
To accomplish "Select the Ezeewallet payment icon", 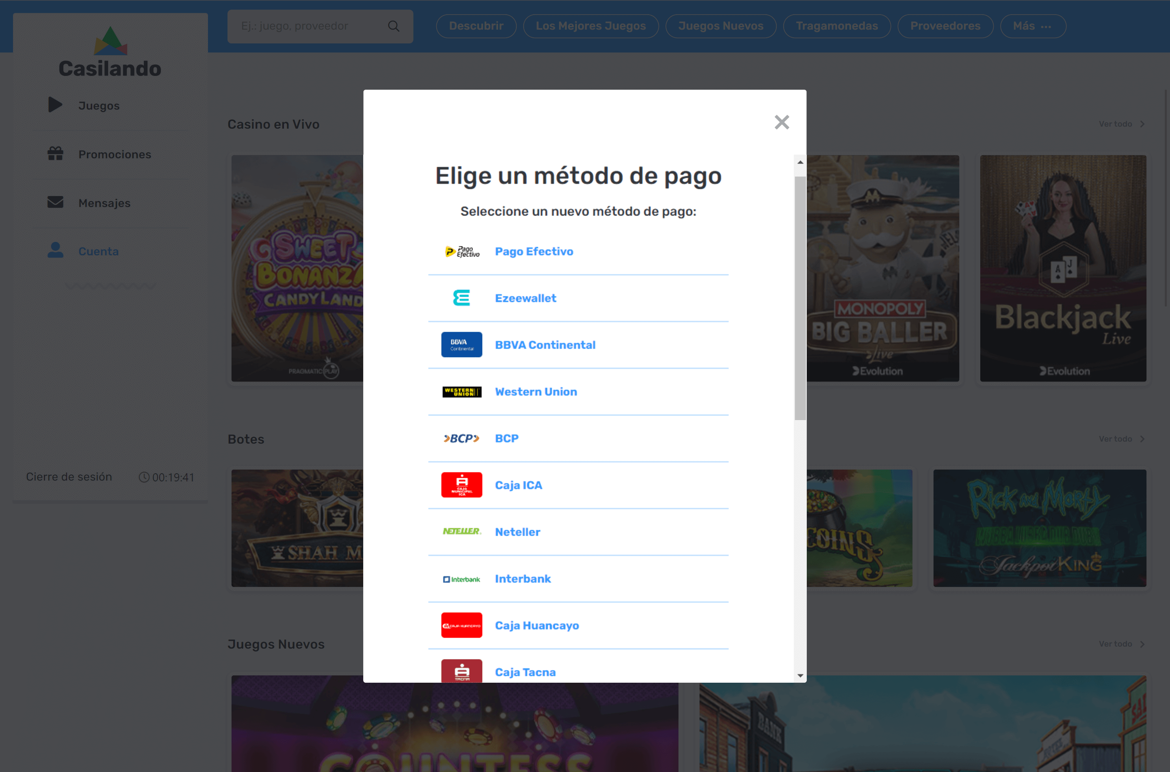I will pyautogui.click(x=462, y=298).
